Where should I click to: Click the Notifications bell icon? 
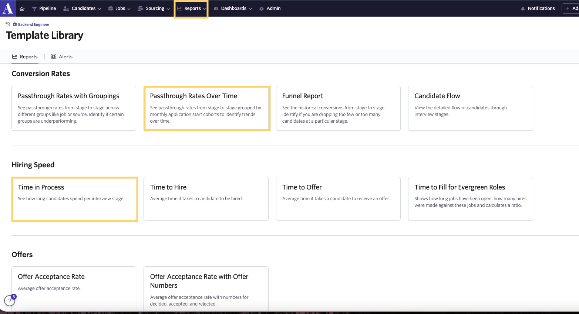click(x=523, y=8)
